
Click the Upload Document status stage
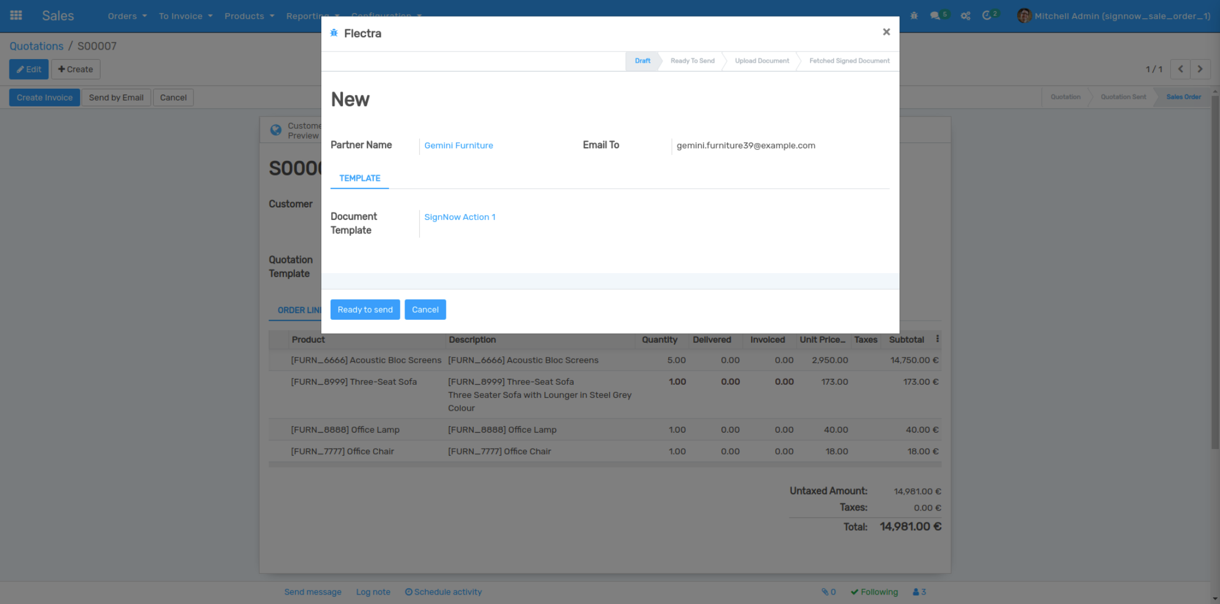point(762,61)
